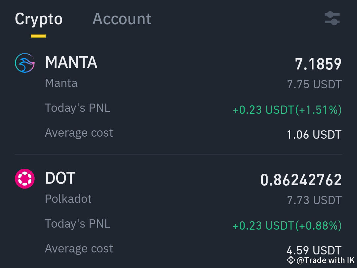The width and height of the screenshot is (357, 268).
Task: Click MANTA's Today's PNL value
Action: [287, 110]
